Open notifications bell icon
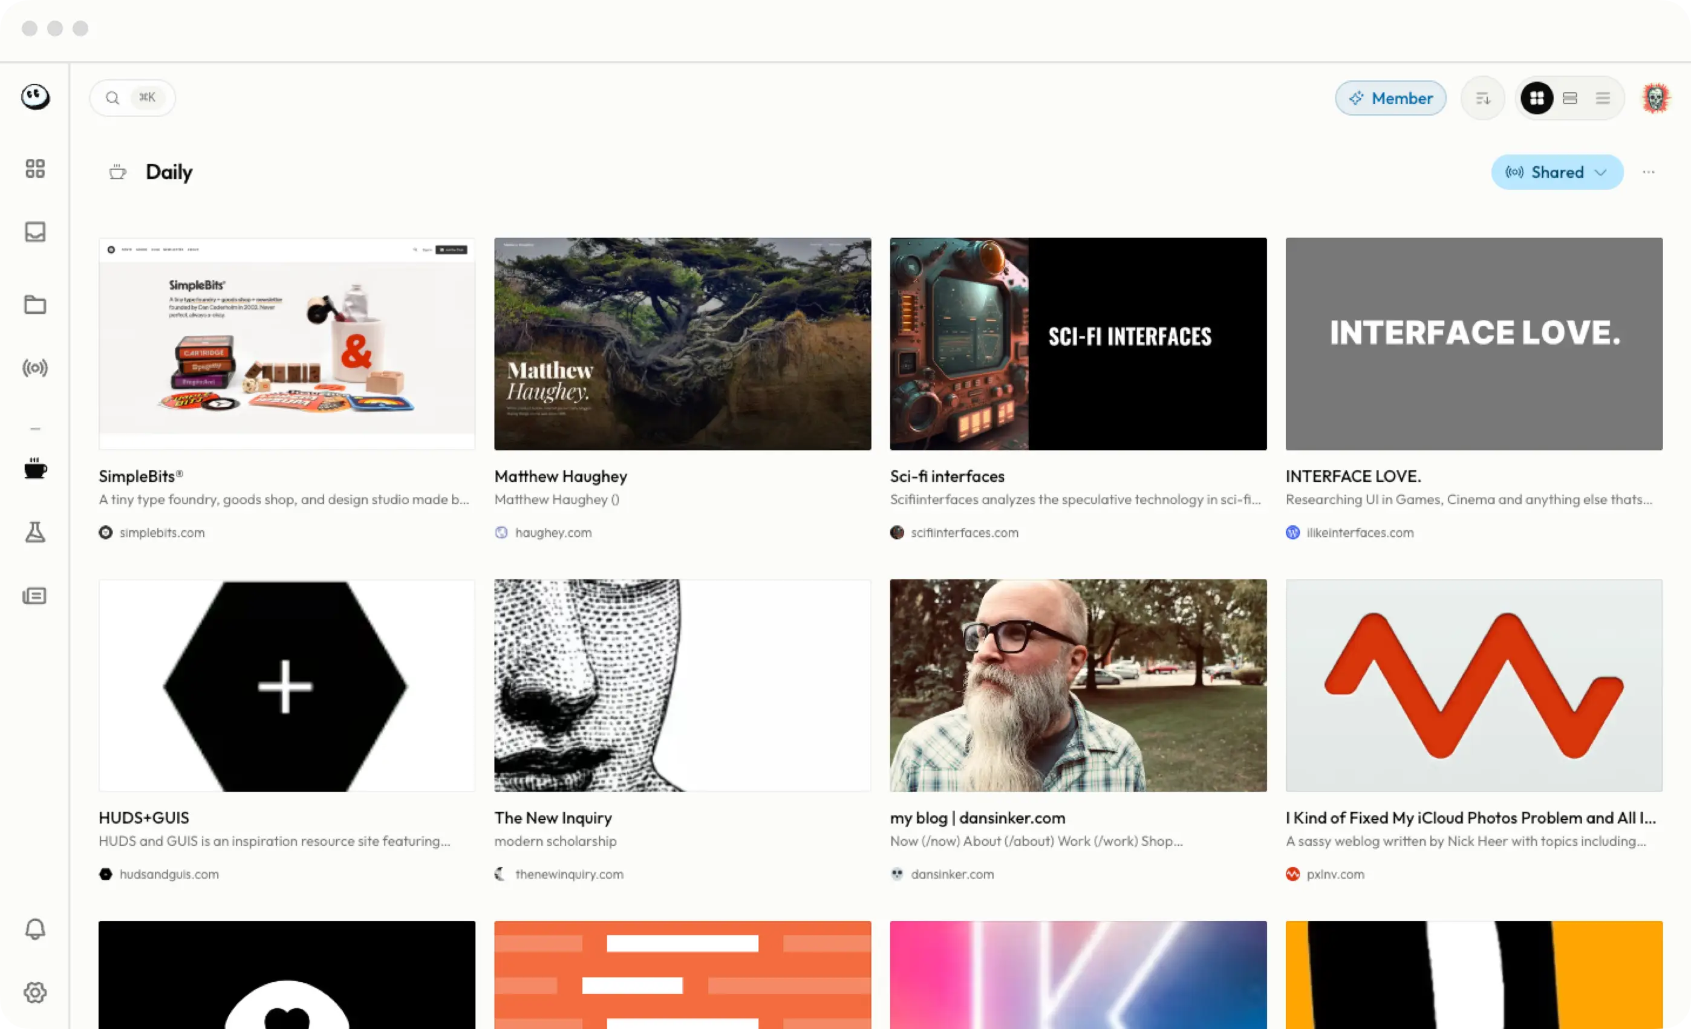1691x1029 pixels. pyautogui.click(x=35, y=929)
